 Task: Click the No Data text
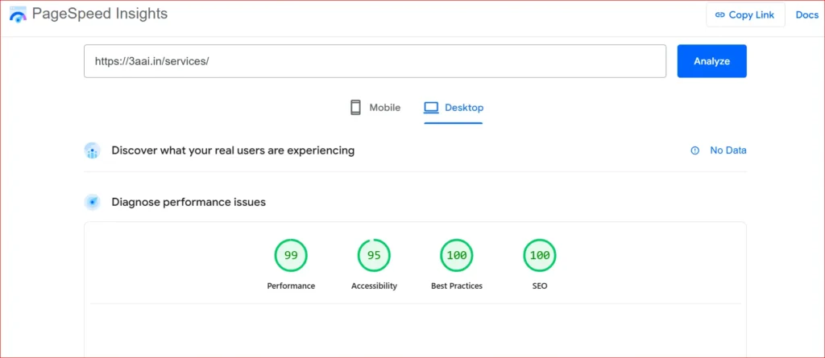pyautogui.click(x=728, y=150)
